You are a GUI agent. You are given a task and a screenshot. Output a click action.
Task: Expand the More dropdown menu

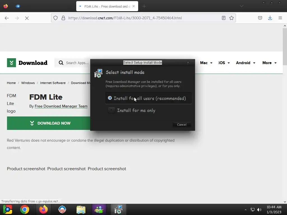pyautogui.click(x=269, y=63)
